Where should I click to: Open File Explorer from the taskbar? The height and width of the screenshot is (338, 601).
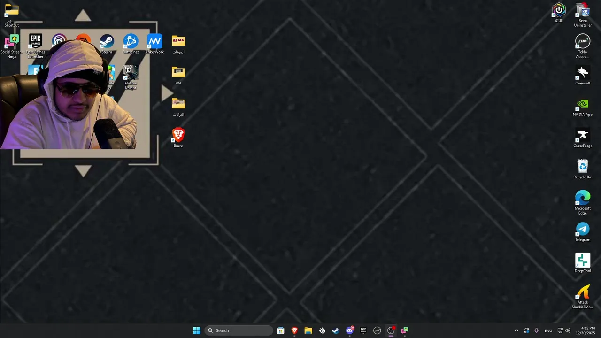pyautogui.click(x=308, y=330)
